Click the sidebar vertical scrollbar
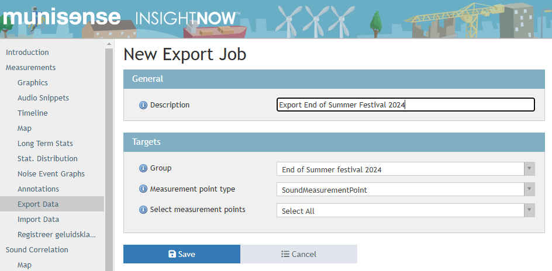The width and height of the screenshot is (552, 271). [109, 158]
